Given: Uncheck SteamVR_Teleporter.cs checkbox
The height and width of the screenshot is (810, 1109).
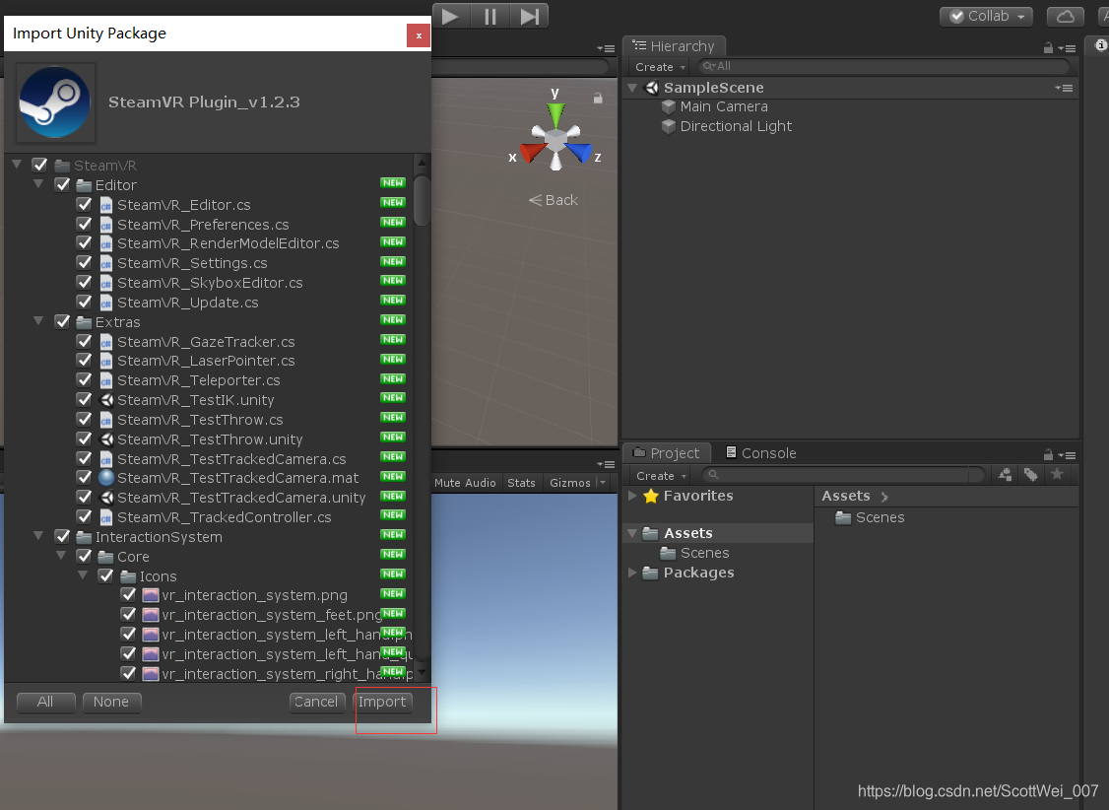Looking at the screenshot, I should (84, 380).
